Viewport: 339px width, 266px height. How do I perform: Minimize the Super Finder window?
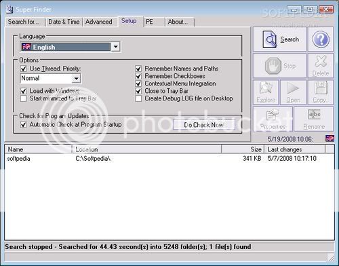pyautogui.click(x=294, y=9)
